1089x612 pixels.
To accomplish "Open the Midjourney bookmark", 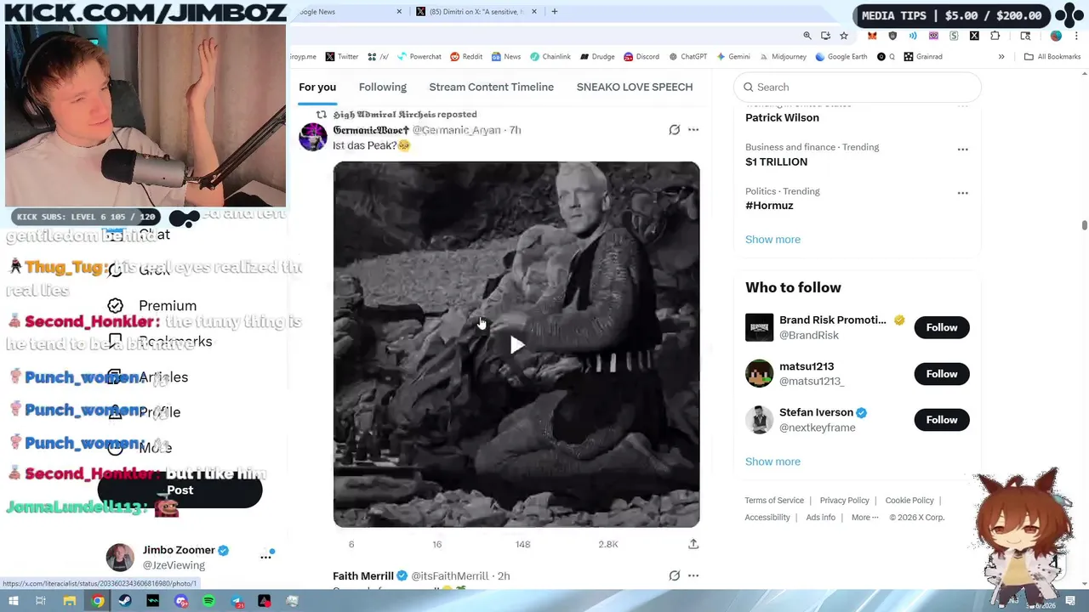I will [x=782, y=57].
